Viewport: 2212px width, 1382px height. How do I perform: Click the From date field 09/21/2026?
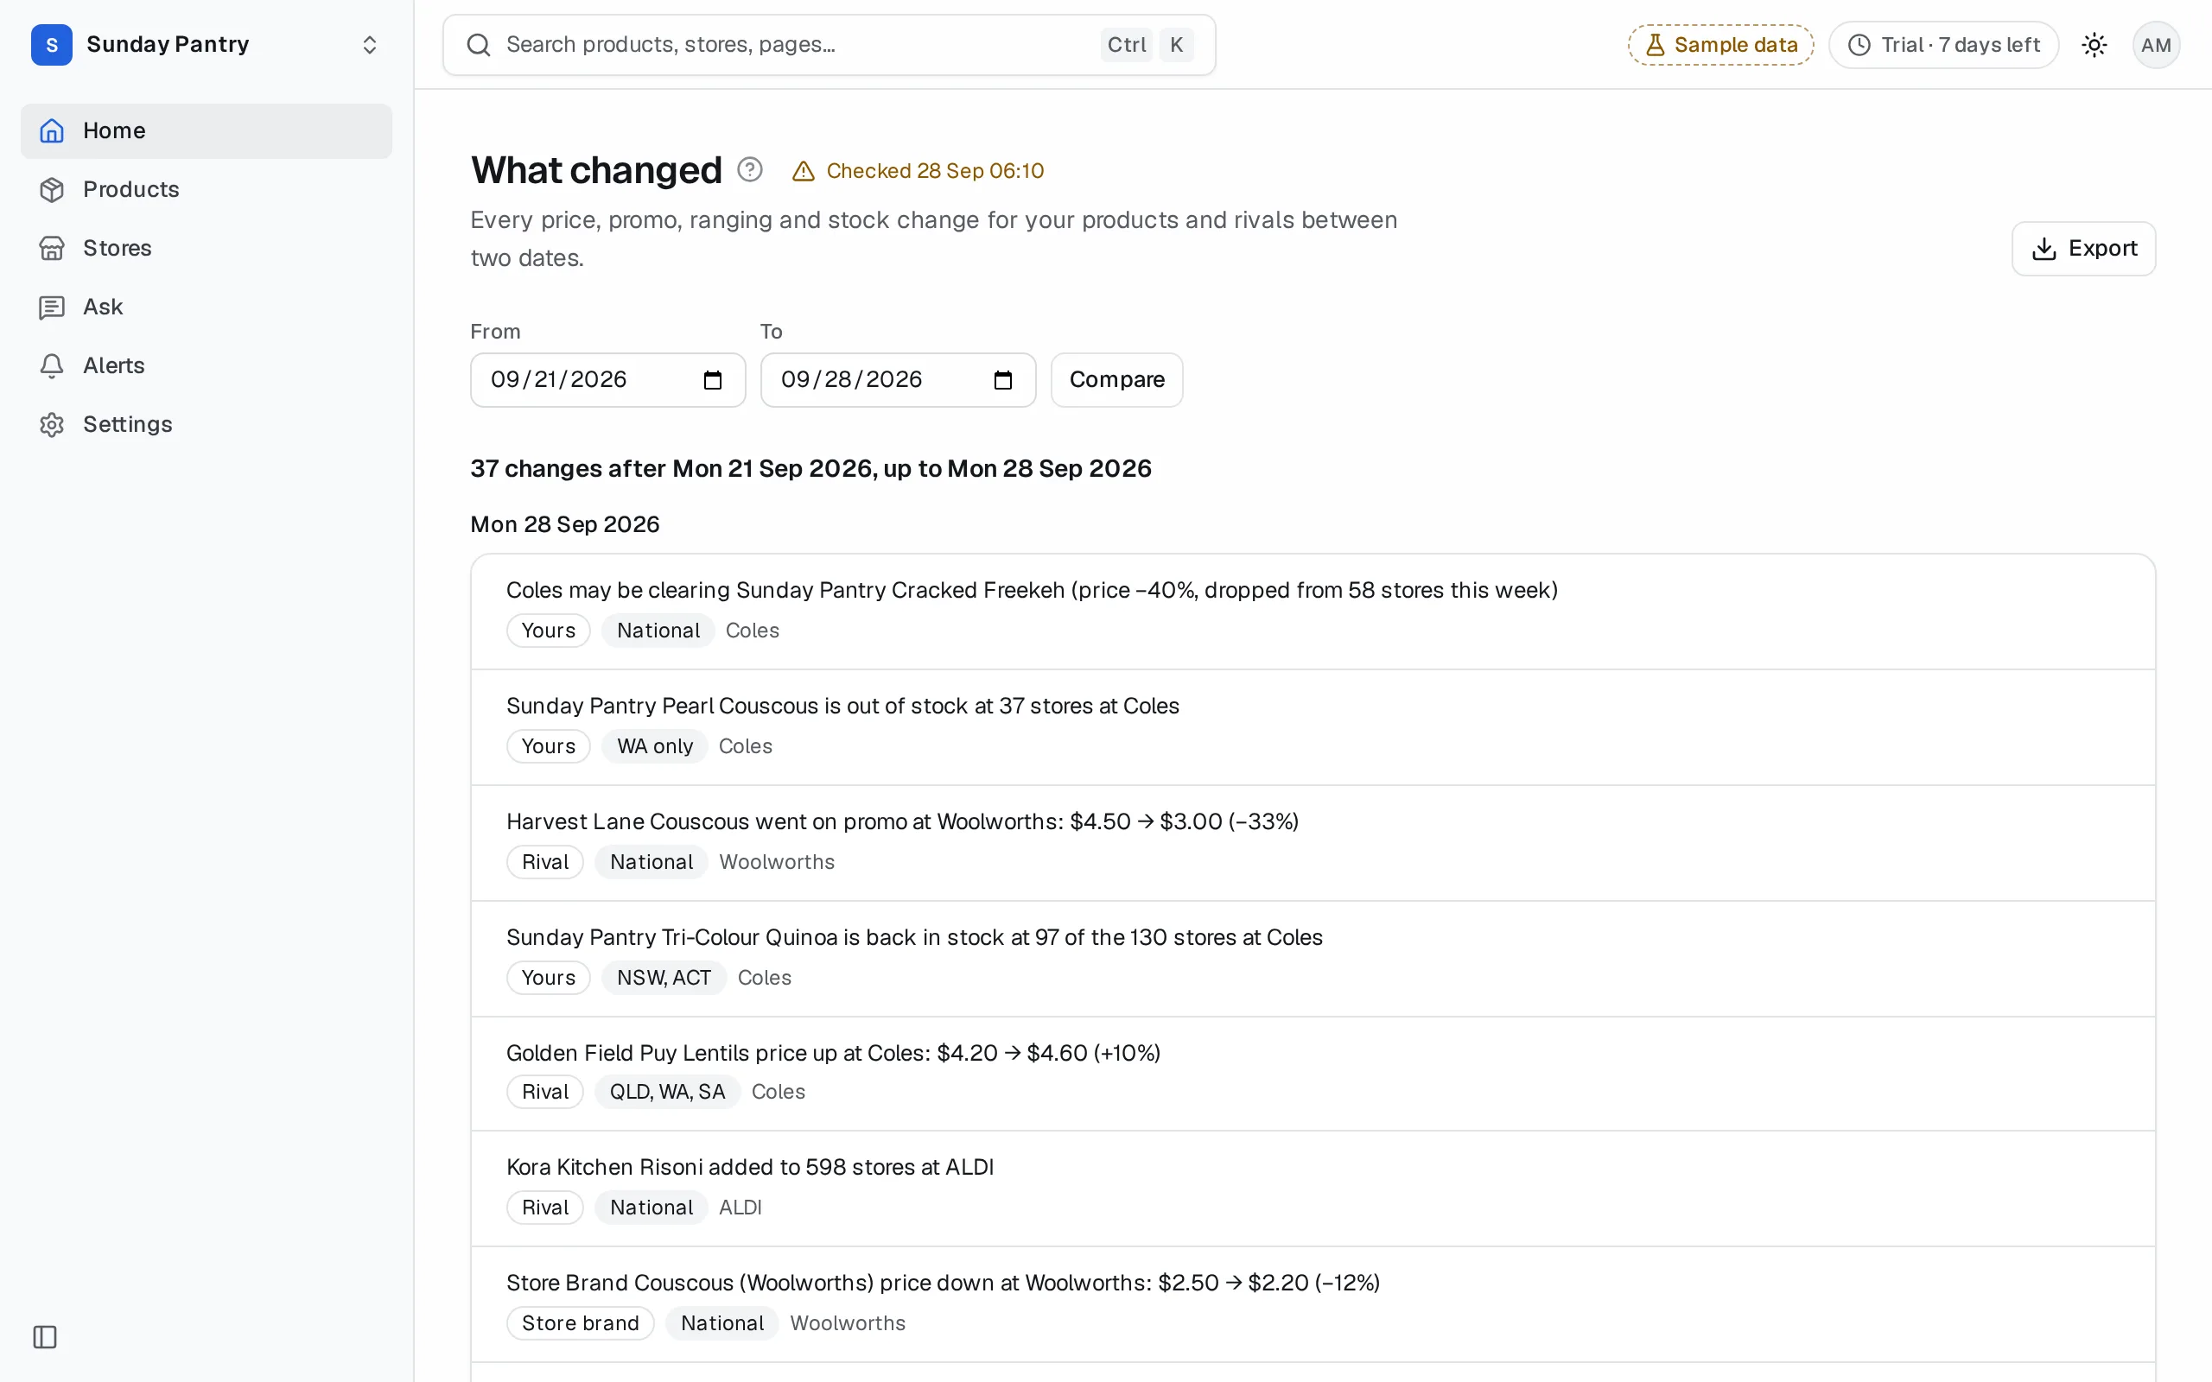tap(607, 380)
